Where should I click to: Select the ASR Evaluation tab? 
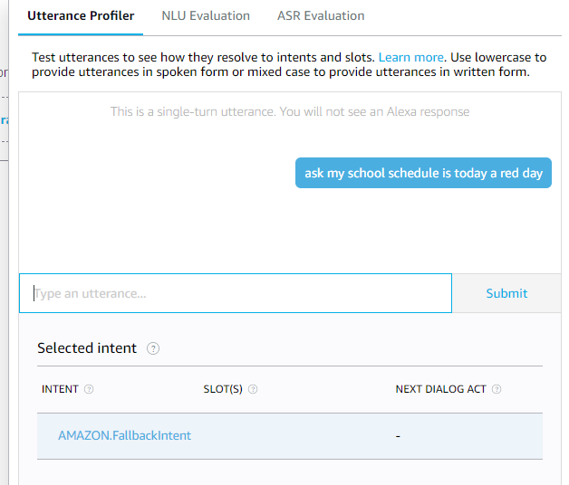[x=321, y=15]
